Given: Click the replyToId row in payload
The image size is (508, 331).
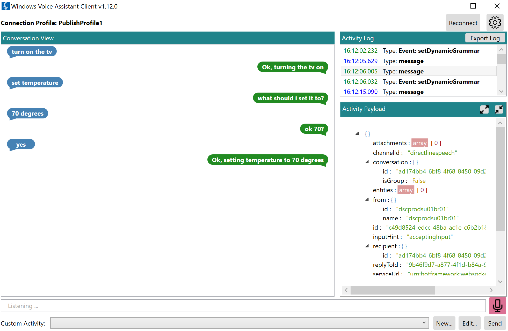Looking at the screenshot, I should (429, 265).
